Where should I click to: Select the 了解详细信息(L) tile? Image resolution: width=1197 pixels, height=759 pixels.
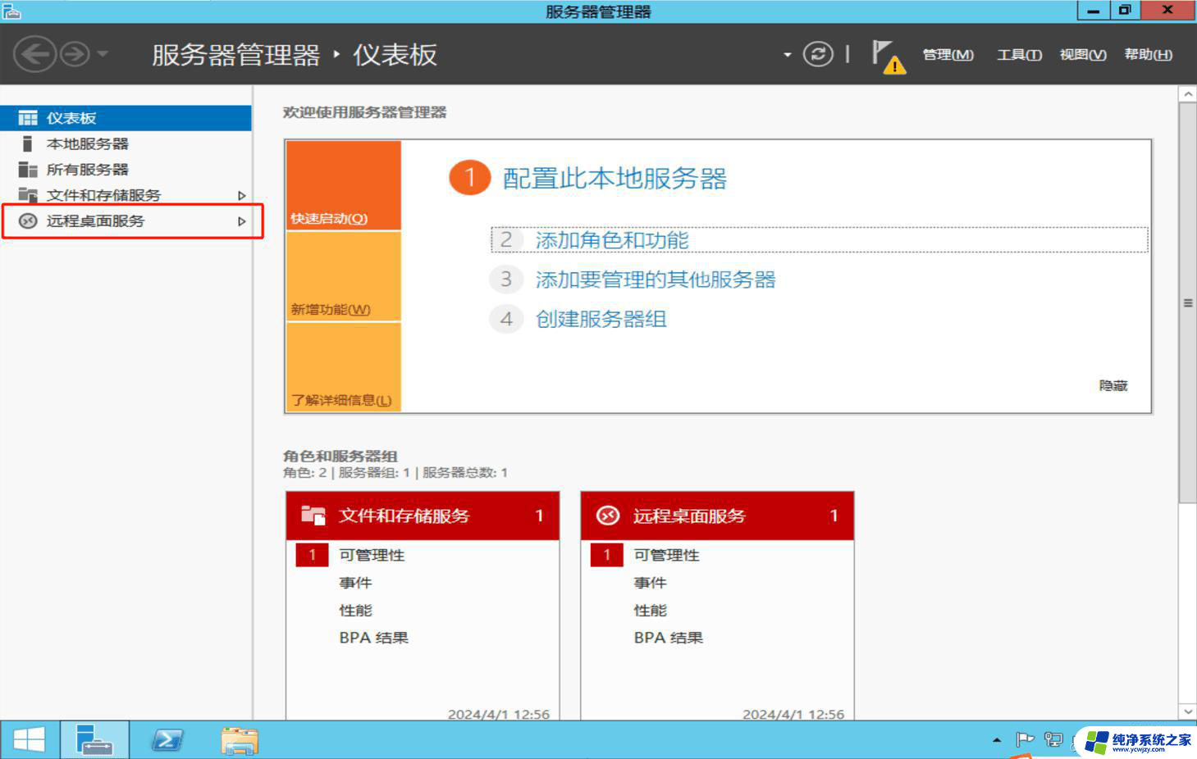click(344, 366)
